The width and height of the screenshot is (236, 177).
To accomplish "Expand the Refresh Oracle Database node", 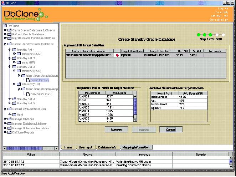I will [x=5, y=34].
